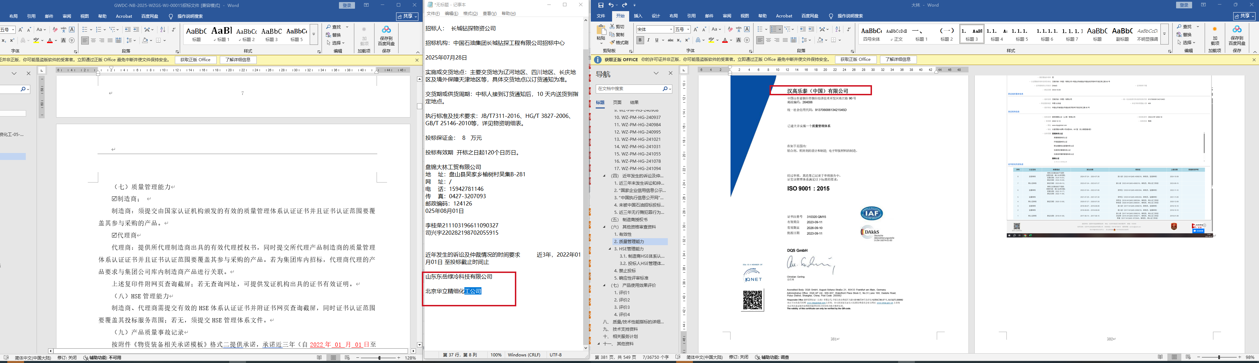This screenshot has width=1259, height=363.
Task: Click Cut (剪切) in the right Word clipboard group
Action: click(x=617, y=27)
